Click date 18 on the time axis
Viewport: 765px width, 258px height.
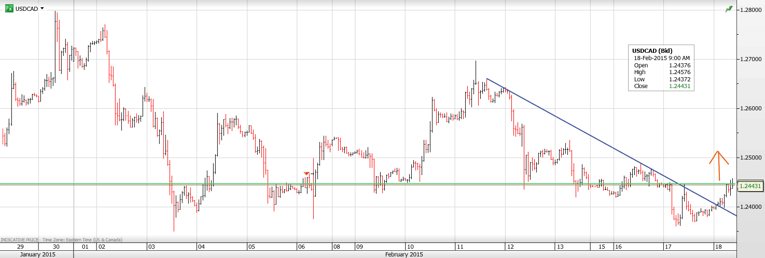tap(718, 247)
